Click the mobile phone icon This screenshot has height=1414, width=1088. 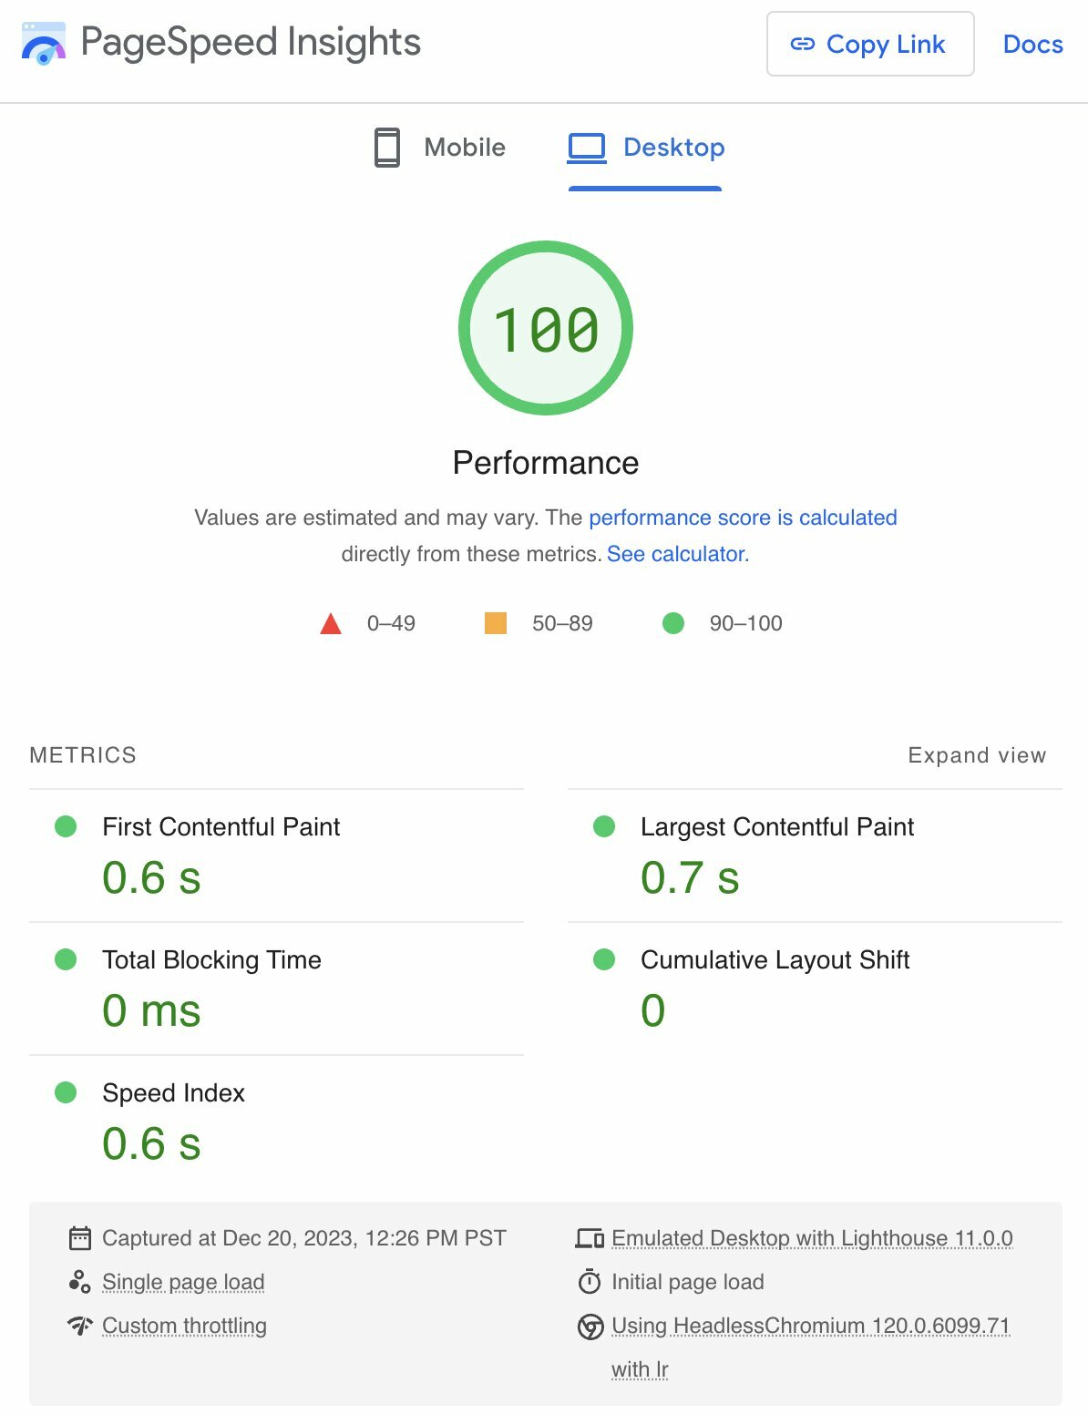[x=387, y=148]
